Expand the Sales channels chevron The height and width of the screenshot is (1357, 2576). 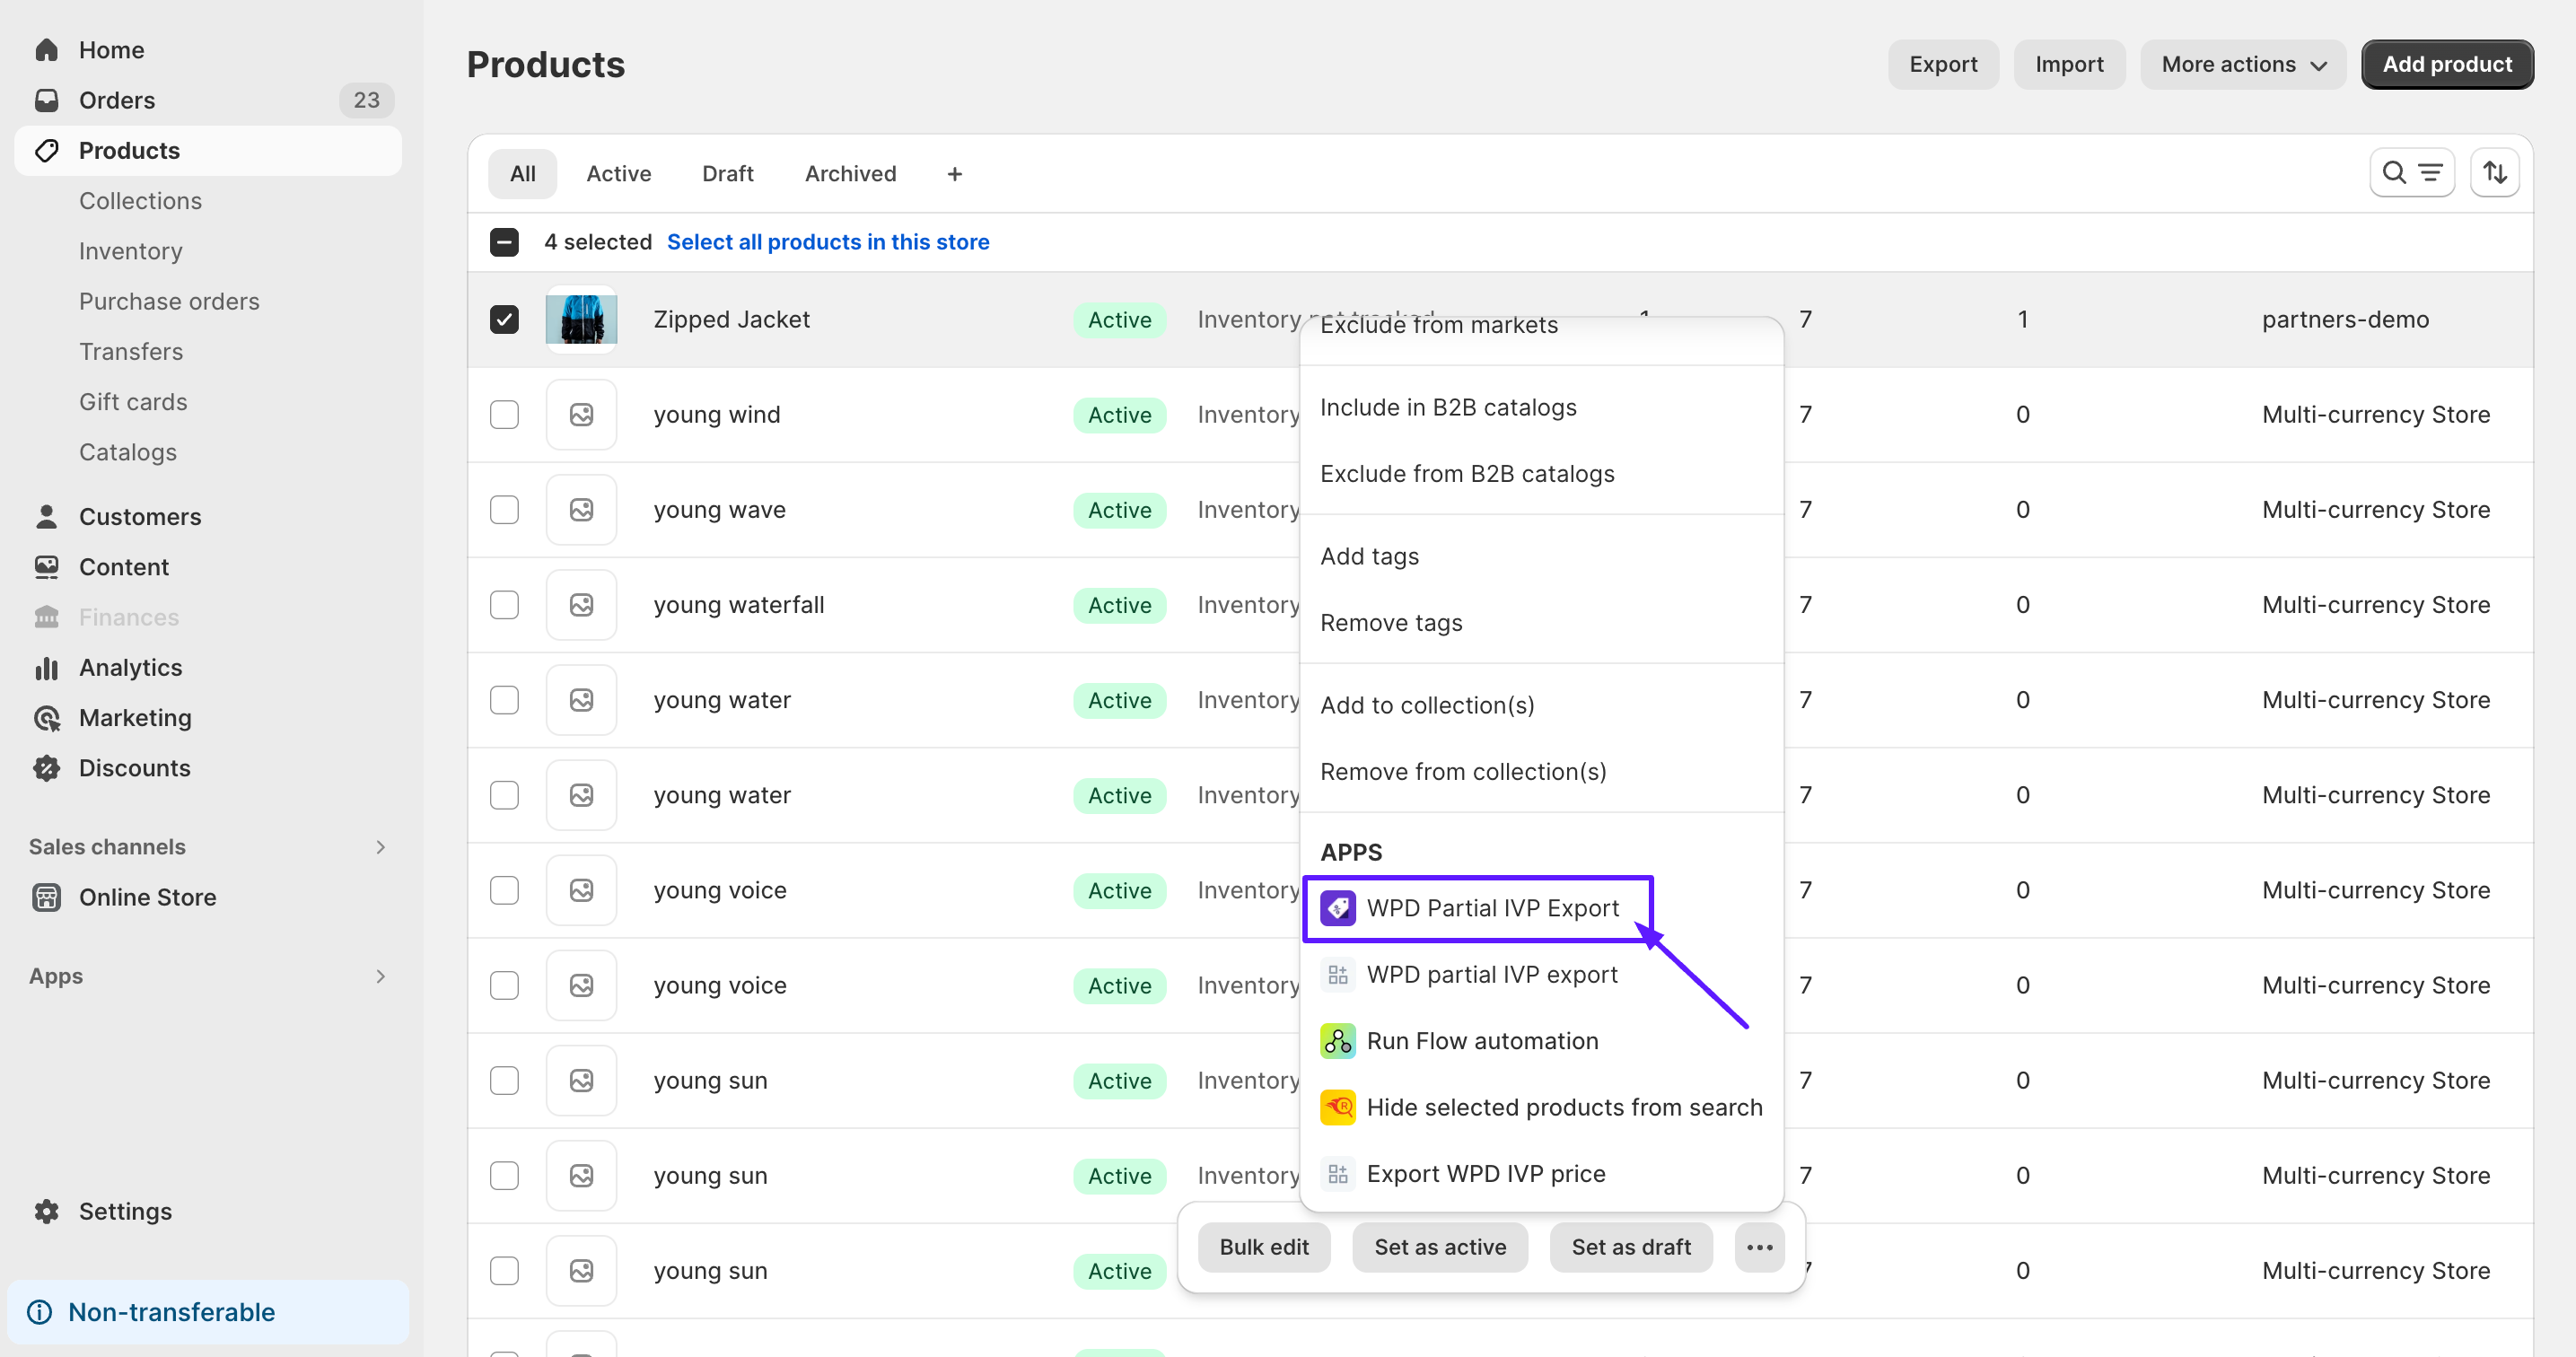[380, 847]
